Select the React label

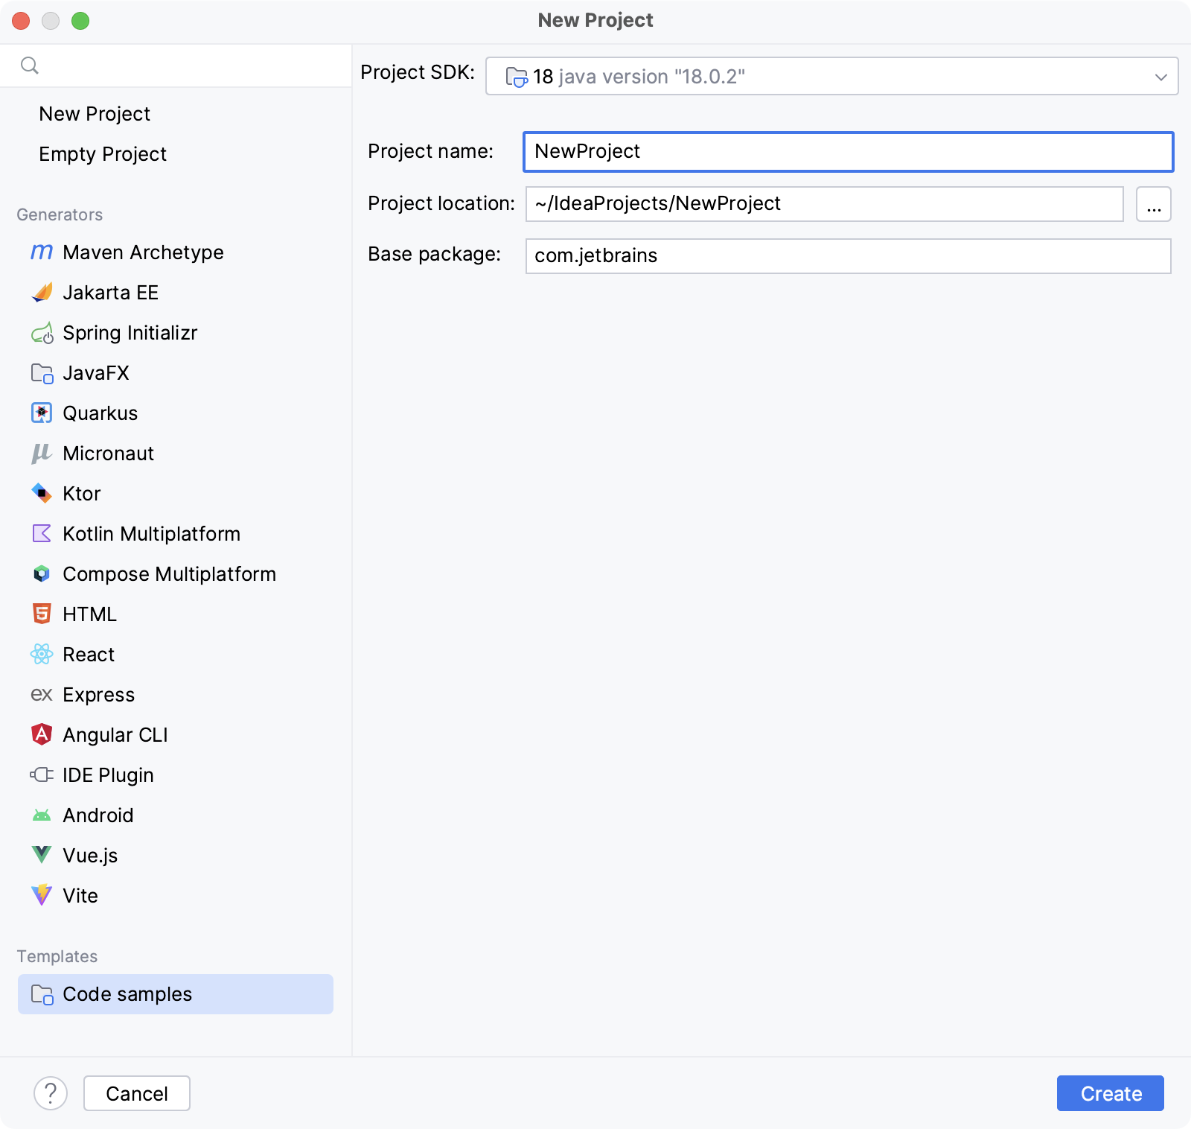coord(89,655)
